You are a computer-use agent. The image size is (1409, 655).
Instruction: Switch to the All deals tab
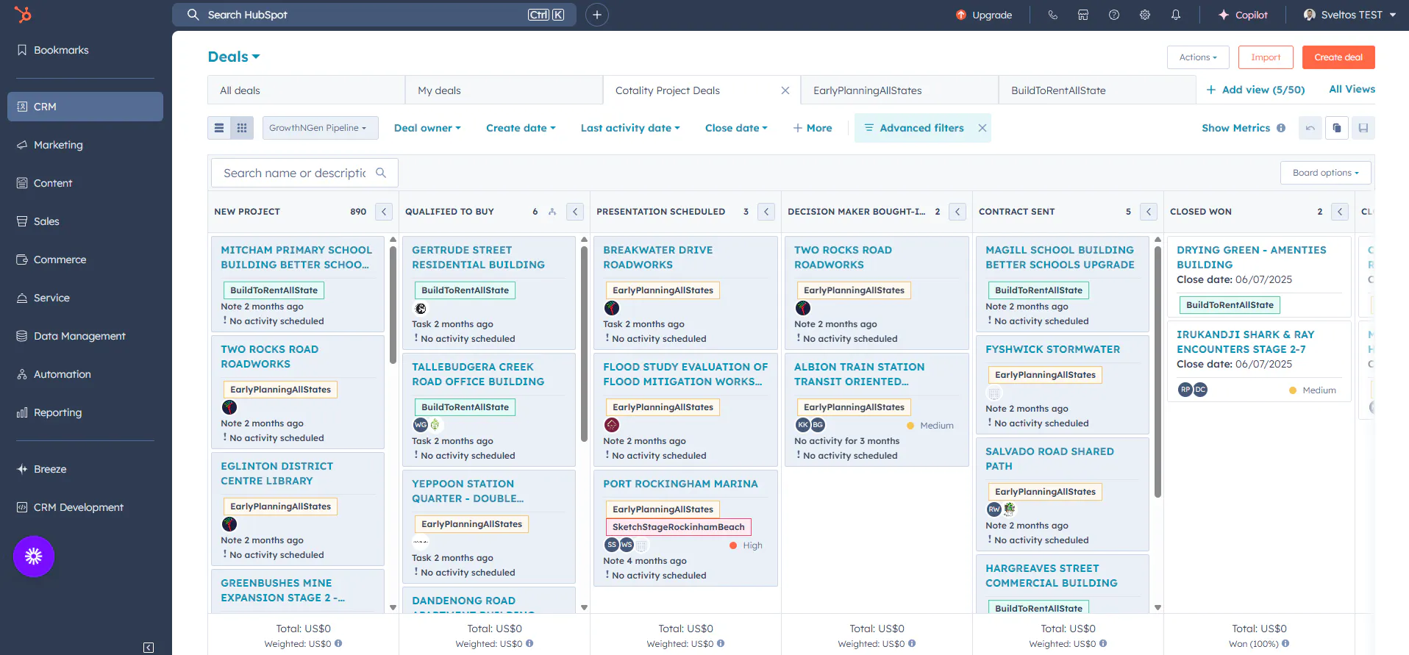pyautogui.click(x=306, y=90)
